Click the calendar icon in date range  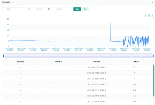[x=29, y=9]
